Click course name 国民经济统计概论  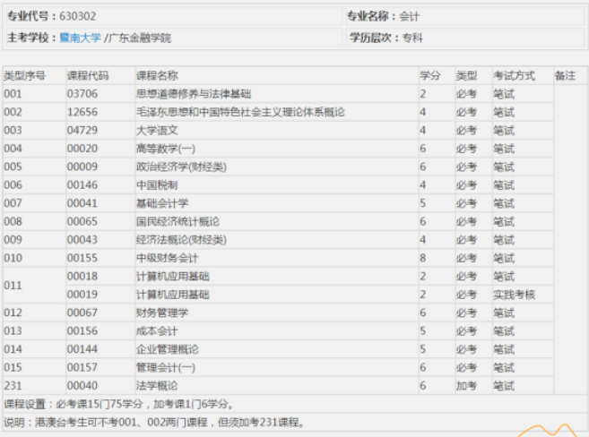(178, 221)
